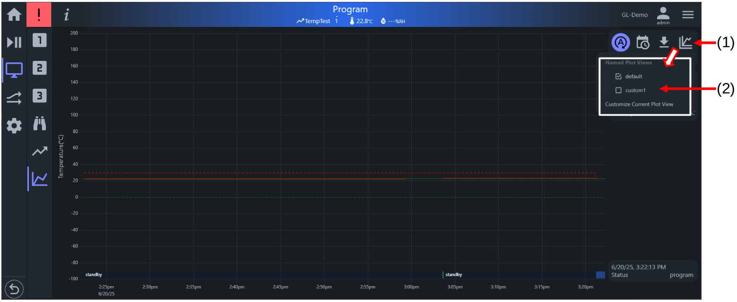Open the trending arrow program icon
Screen dimensions: 737x302
coord(39,151)
